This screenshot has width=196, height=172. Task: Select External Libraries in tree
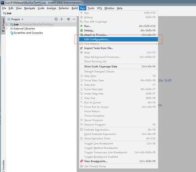(24, 29)
